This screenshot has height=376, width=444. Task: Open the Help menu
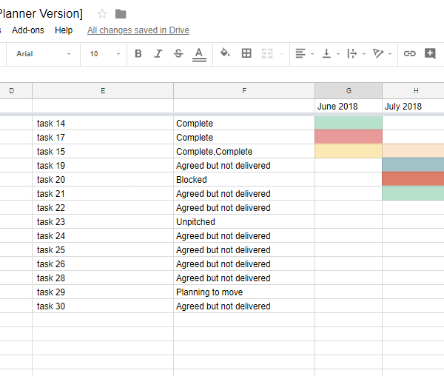point(64,30)
